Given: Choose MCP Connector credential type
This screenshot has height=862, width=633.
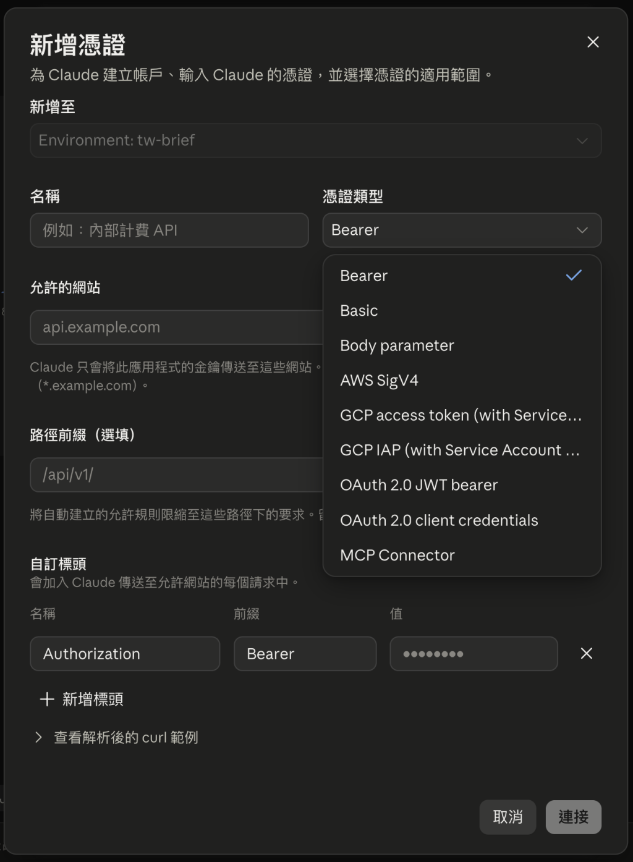Looking at the screenshot, I should click(462, 555).
